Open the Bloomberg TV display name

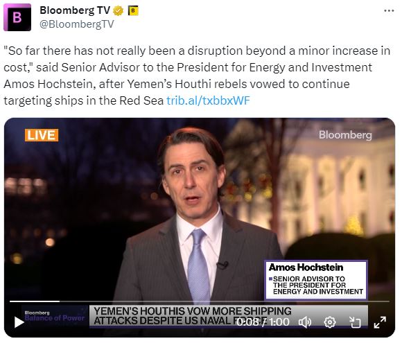click(75, 10)
